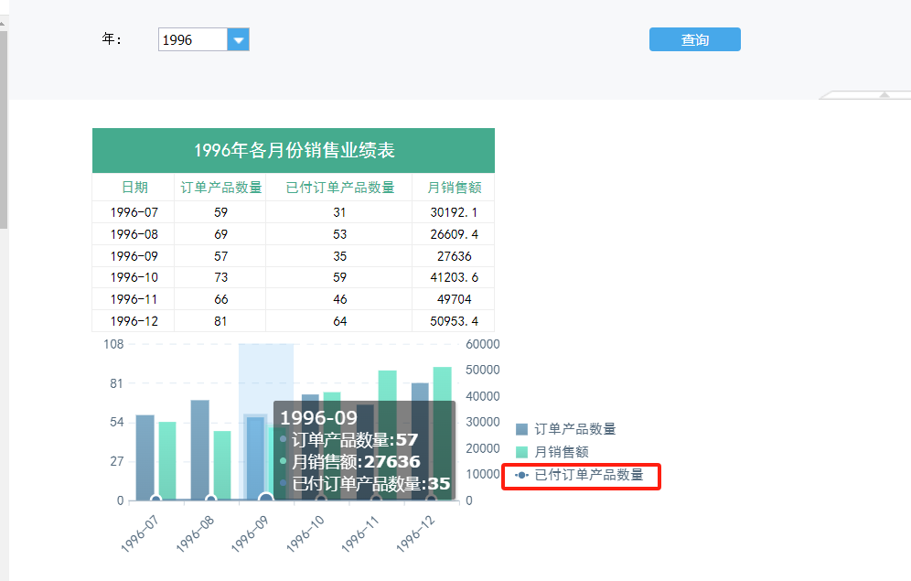The height and width of the screenshot is (581, 911).
Task: Click the highlighted 1996-09 line point marker
Action: click(x=265, y=498)
